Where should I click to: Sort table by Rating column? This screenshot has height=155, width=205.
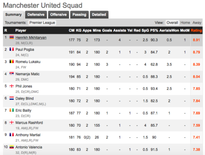click(x=196, y=31)
